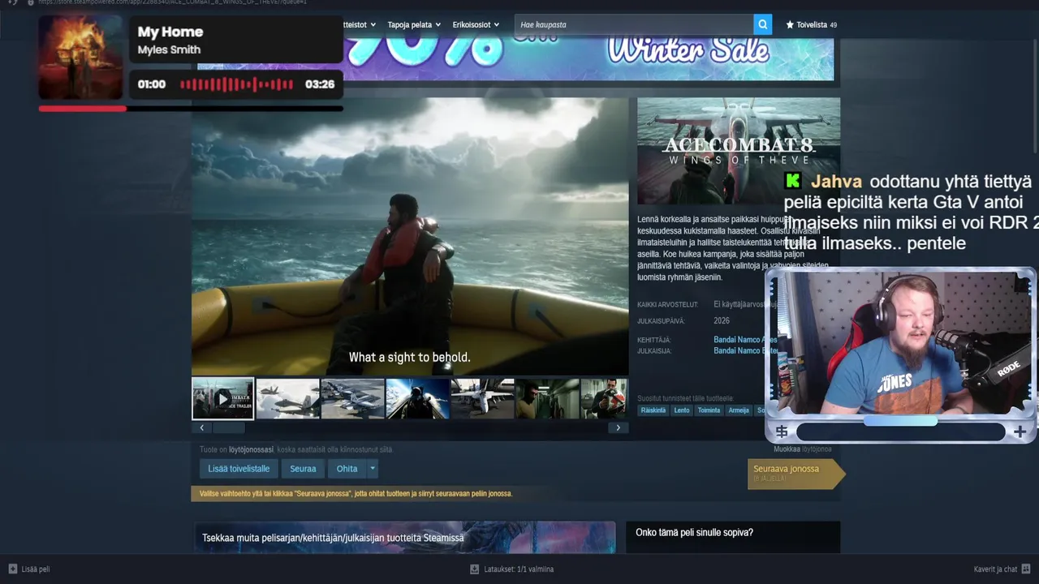This screenshot has width=1039, height=584.
Task: Select the thumbnail of man in corridor
Action: (x=547, y=398)
